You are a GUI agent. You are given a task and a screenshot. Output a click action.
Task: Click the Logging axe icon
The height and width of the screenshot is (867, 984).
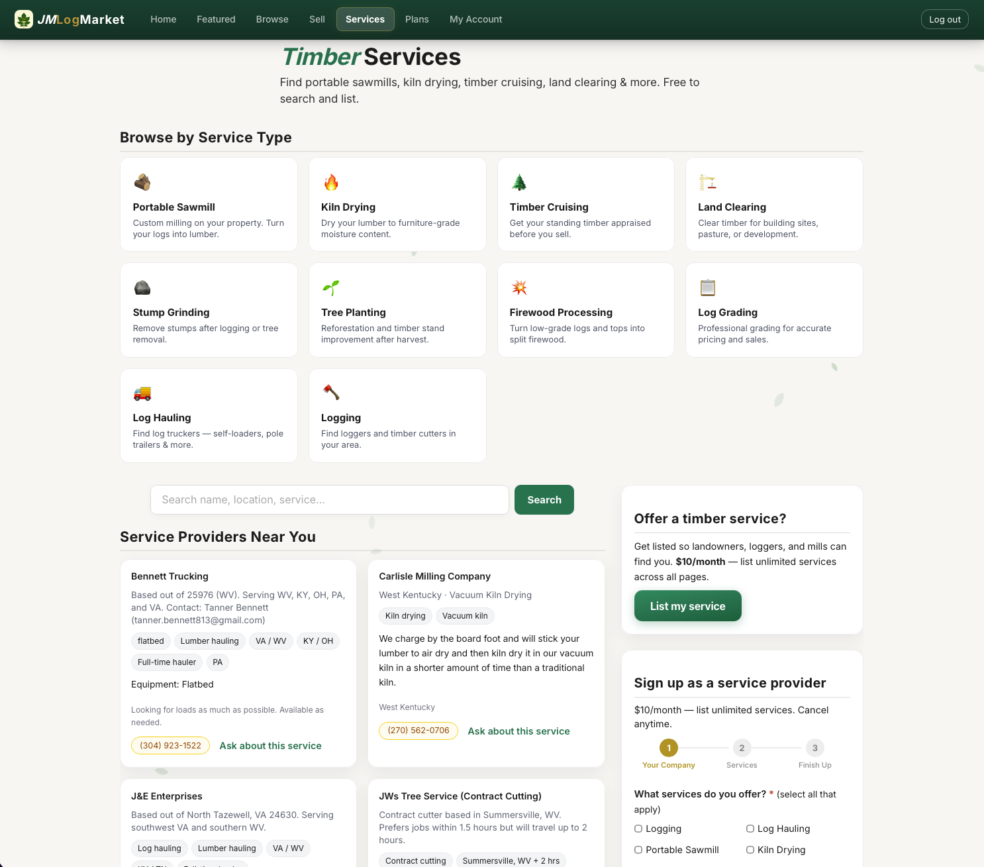click(331, 392)
